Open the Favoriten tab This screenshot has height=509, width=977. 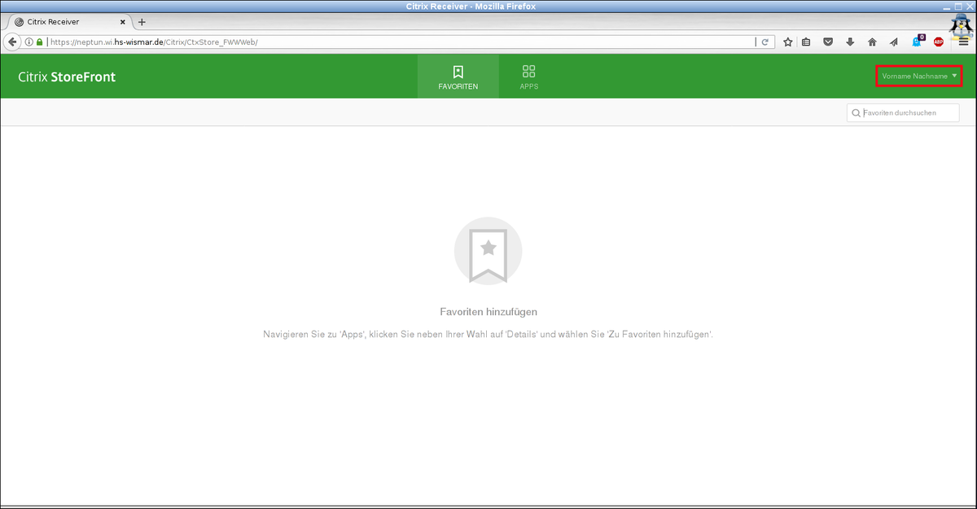[x=458, y=77]
